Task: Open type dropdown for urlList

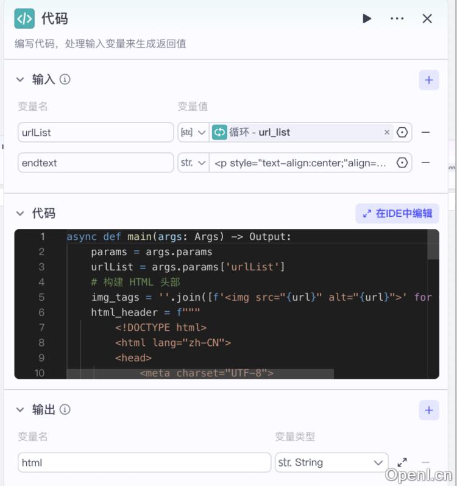Action: [193, 132]
